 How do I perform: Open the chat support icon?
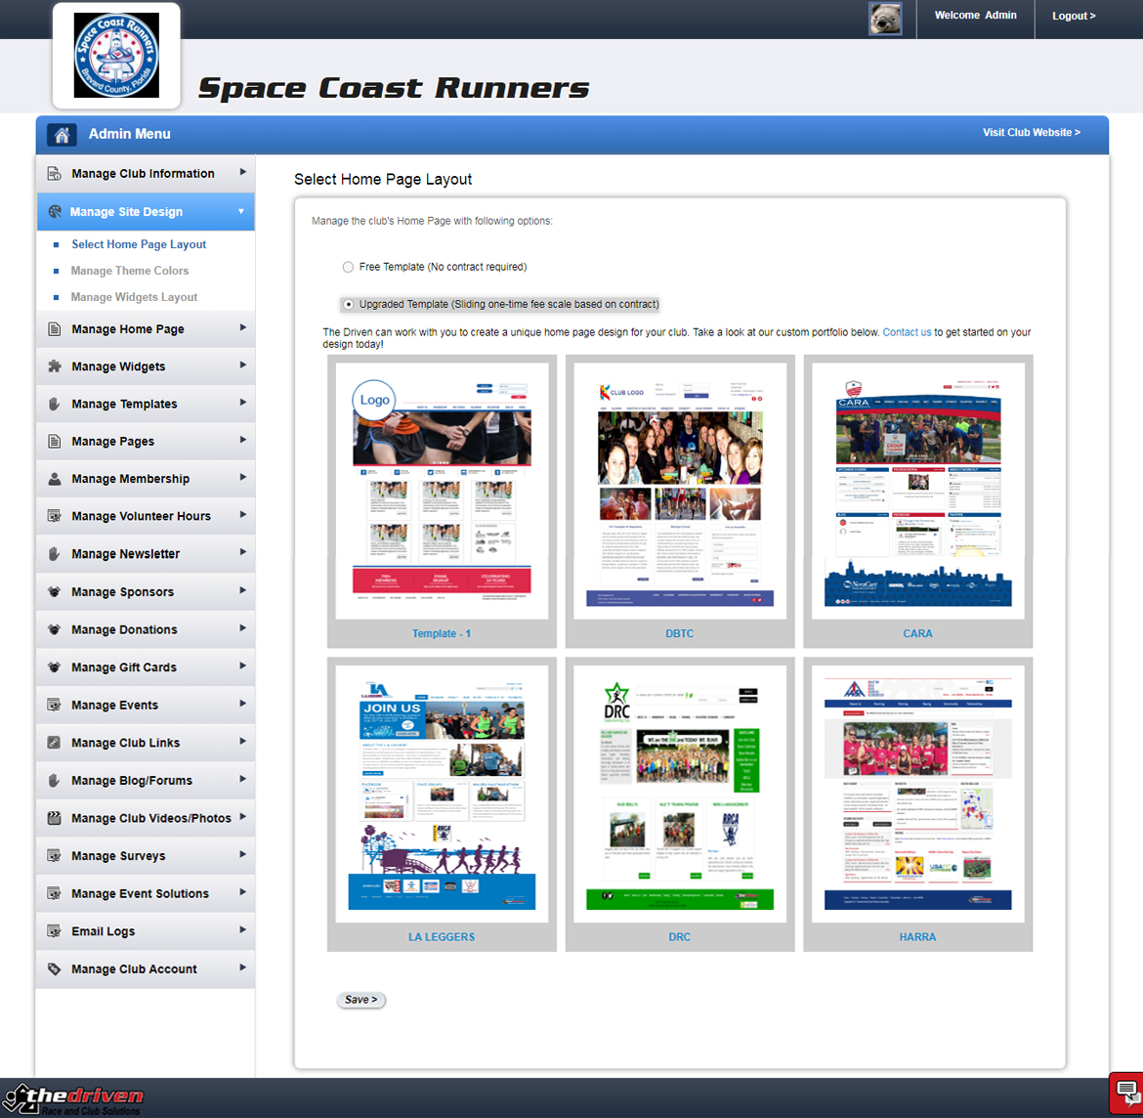tap(1125, 1093)
